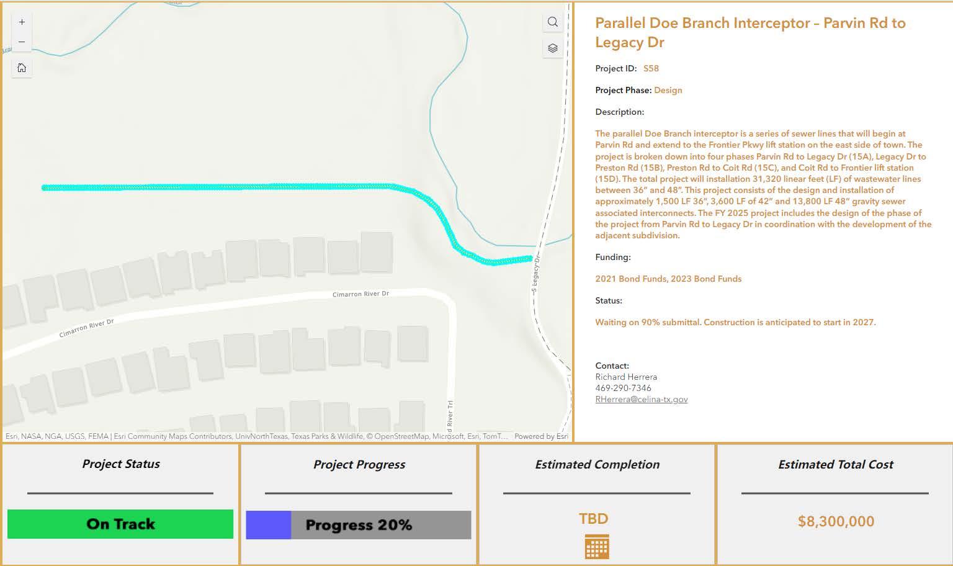Open the map layers list
953x566 pixels.
point(552,48)
